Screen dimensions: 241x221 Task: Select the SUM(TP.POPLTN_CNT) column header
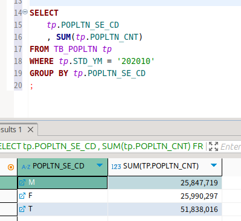coord(165,167)
